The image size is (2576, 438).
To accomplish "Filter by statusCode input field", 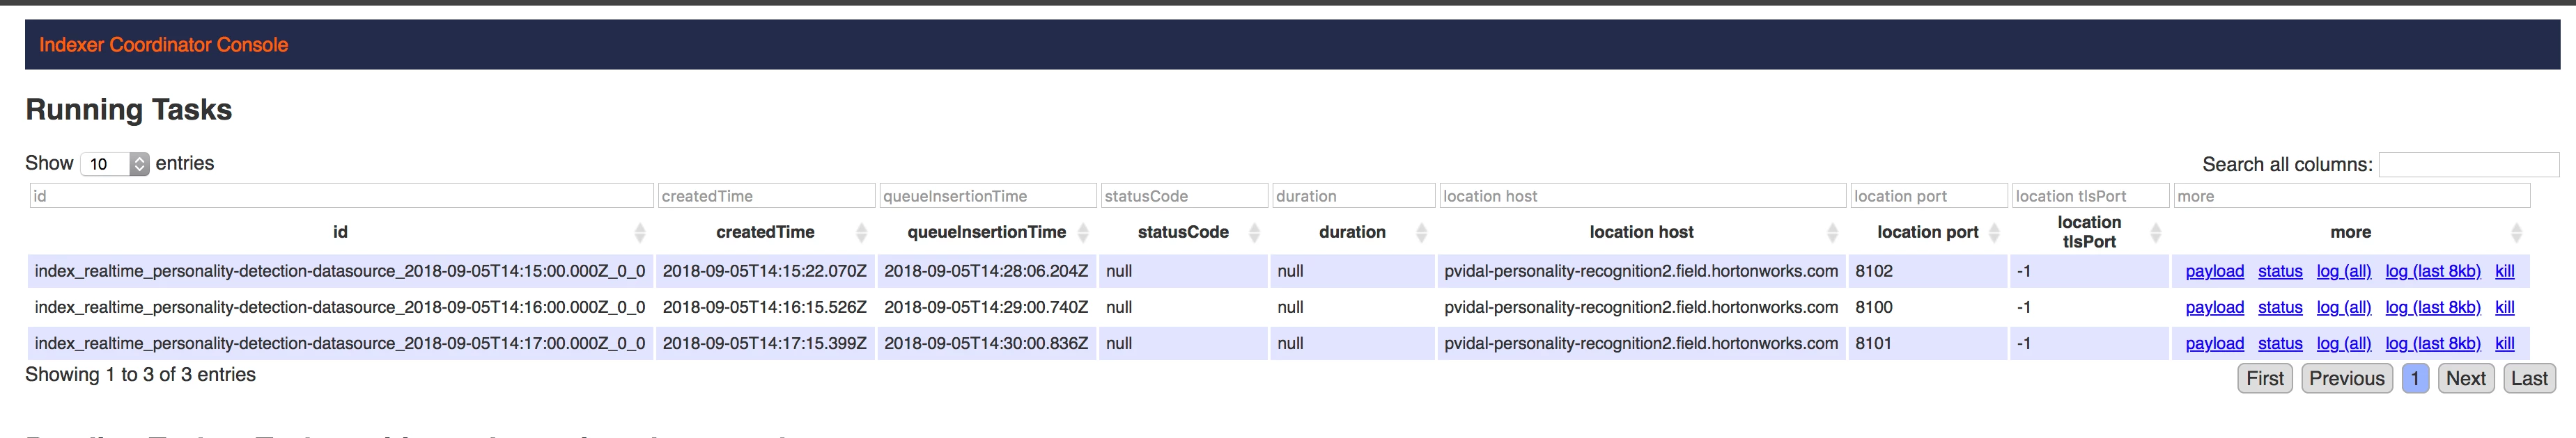I will click(x=1184, y=195).
